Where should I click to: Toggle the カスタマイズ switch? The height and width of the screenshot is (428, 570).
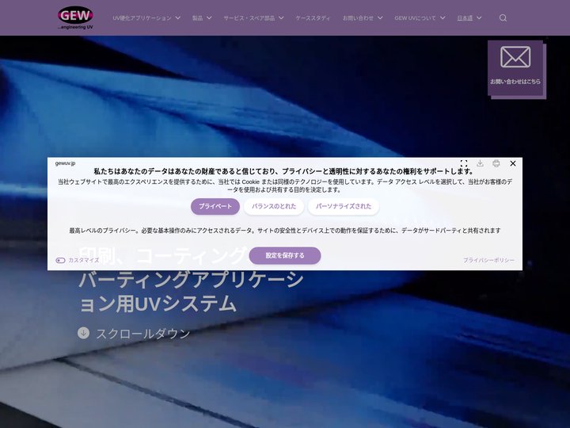point(60,260)
